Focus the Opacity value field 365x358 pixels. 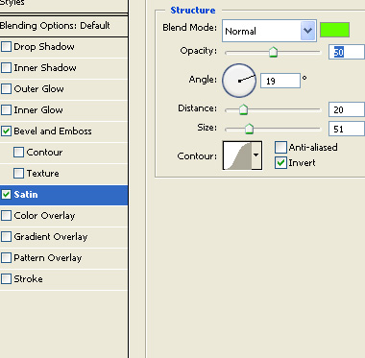pyautogui.click(x=347, y=52)
